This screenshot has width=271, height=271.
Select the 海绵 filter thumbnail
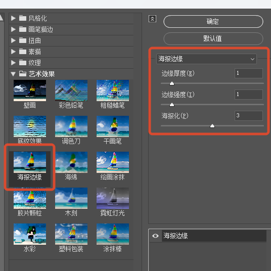tap(71, 162)
